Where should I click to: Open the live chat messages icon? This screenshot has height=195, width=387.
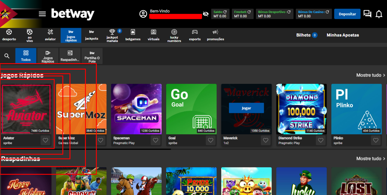tap(367, 14)
